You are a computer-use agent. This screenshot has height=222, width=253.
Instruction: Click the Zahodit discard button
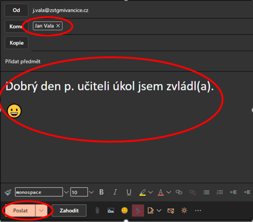tap(69, 210)
